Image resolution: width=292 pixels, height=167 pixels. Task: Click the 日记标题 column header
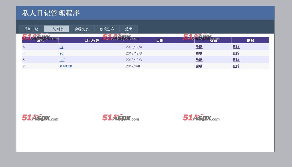coord(92,40)
